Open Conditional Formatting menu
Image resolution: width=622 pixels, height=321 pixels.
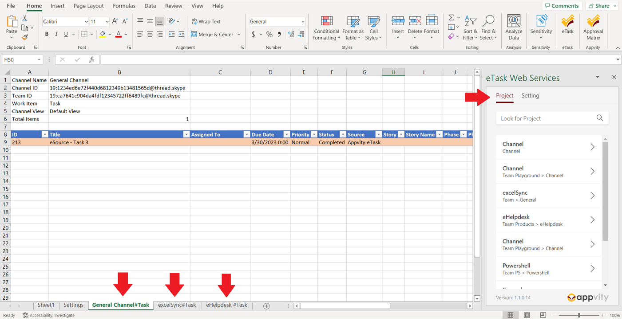point(326,27)
